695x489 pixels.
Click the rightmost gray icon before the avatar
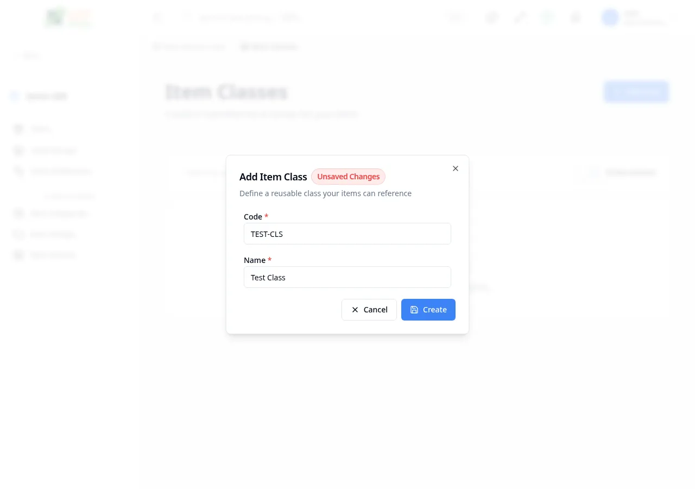pyautogui.click(x=575, y=17)
